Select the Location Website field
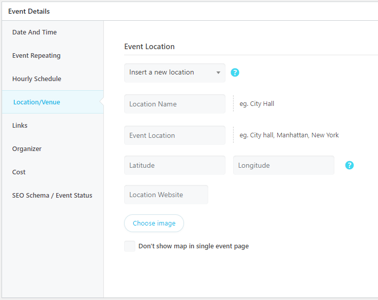The image size is (378, 300). point(166,195)
